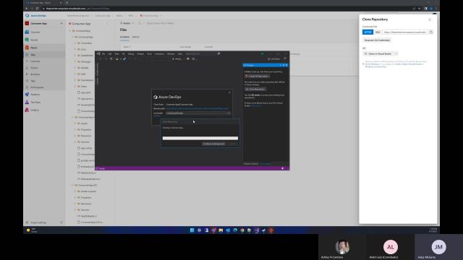Open Test Plans in Azure DevOps sidebar
This screenshot has width=463, height=260.
(x=35, y=103)
